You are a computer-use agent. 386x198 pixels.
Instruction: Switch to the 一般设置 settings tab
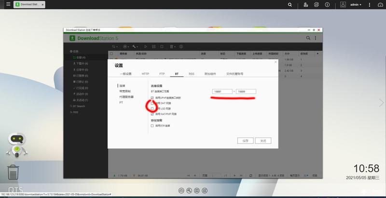(126, 74)
